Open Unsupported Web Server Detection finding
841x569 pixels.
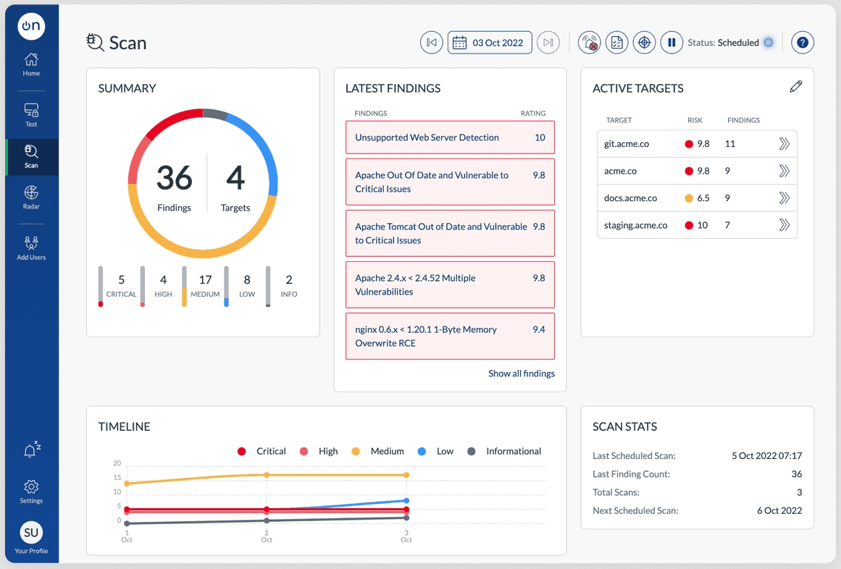450,138
